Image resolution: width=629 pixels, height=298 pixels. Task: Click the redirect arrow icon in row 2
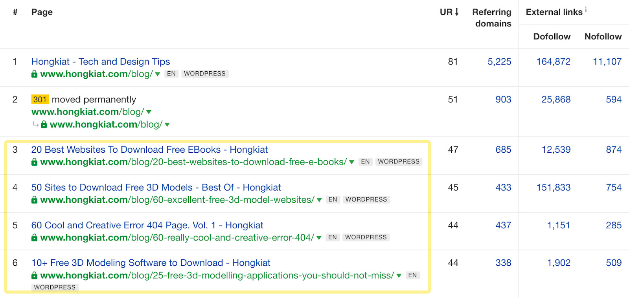(36, 124)
